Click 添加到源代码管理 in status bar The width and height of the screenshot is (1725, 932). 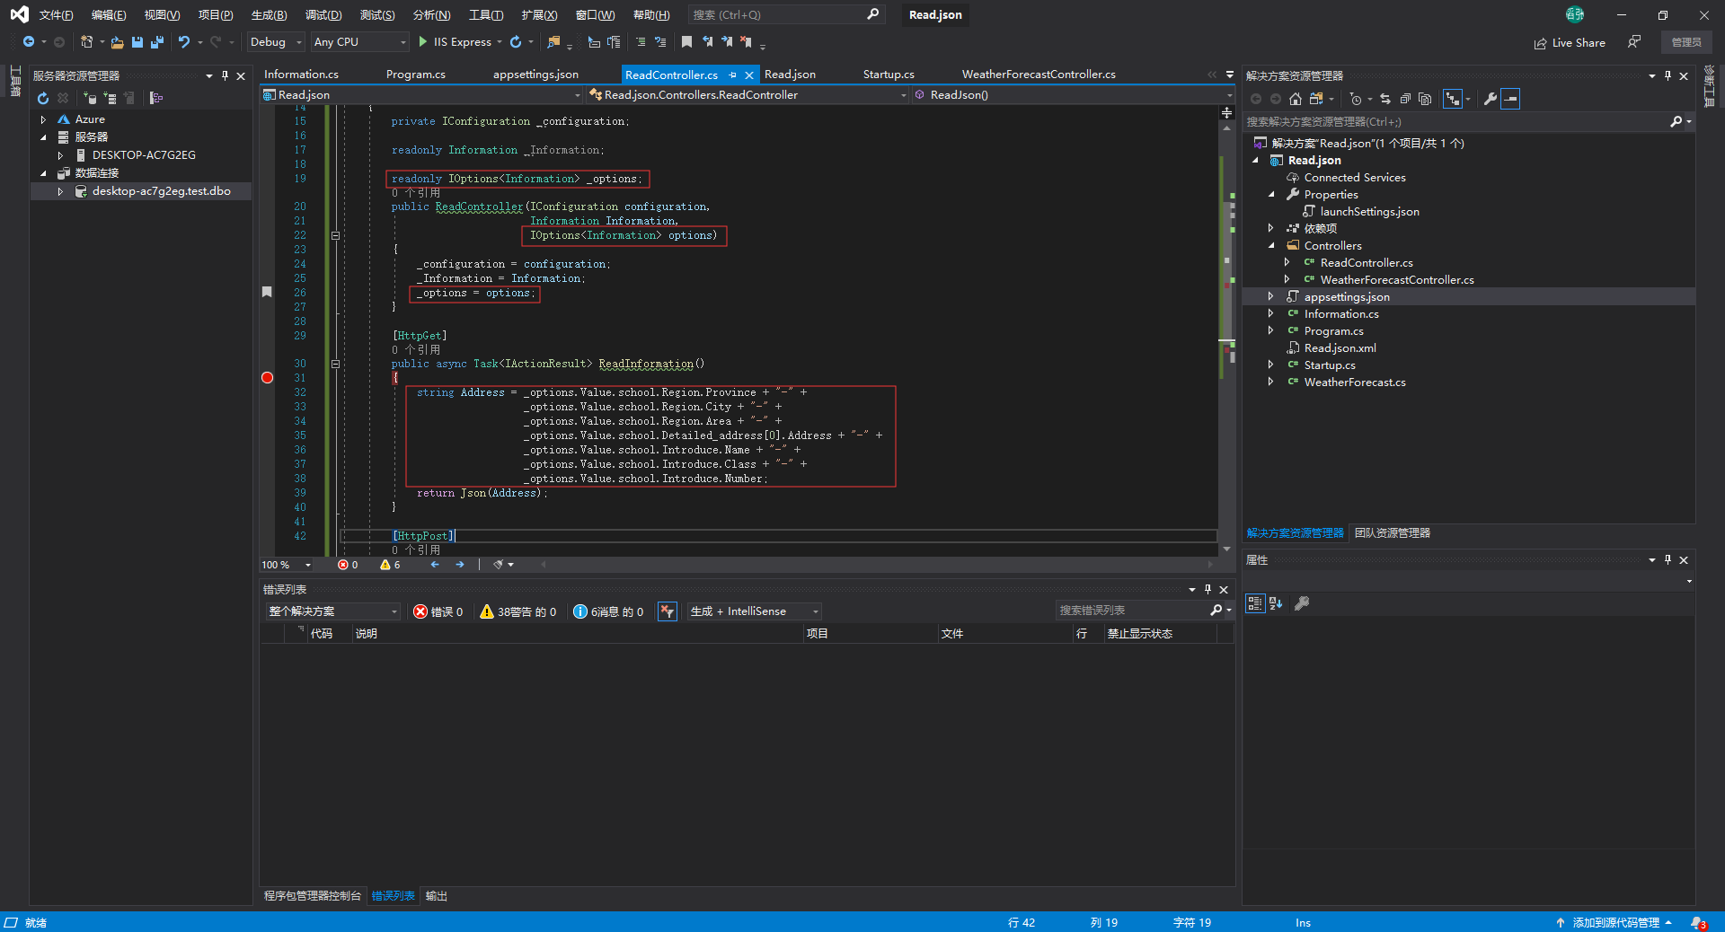tap(1614, 923)
